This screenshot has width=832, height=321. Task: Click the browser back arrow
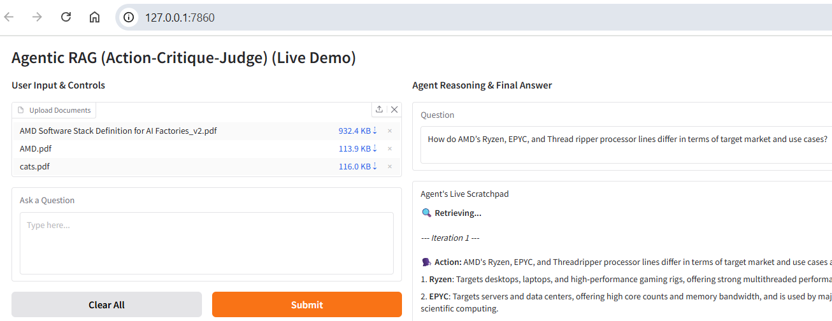[x=9, y=17]
